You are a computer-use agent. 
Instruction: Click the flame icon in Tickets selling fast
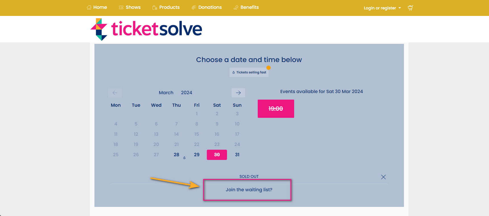[234, 72]
